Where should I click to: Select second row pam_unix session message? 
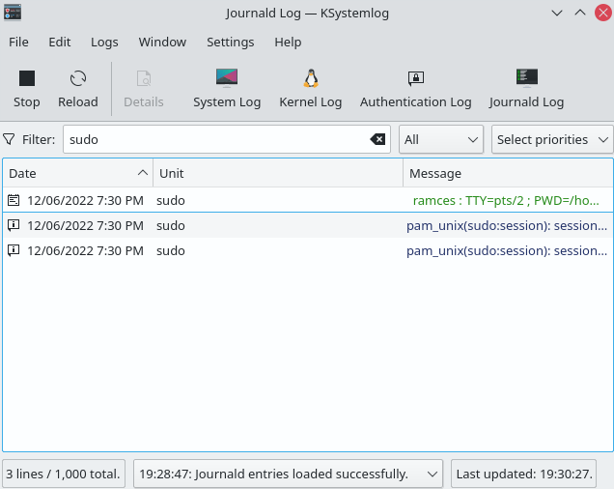tap(507, 225)
